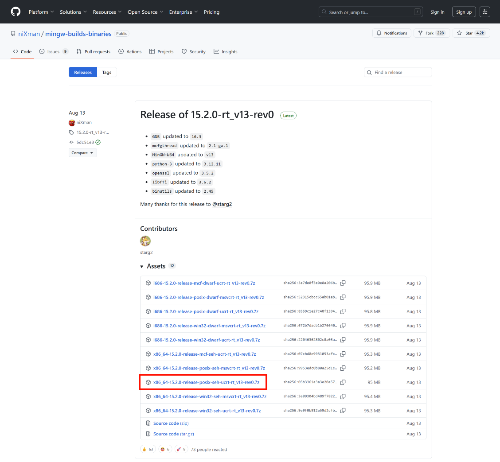Open the Pull requests tab
Viewport: 500px width, 462px height.
pos(94,52)
